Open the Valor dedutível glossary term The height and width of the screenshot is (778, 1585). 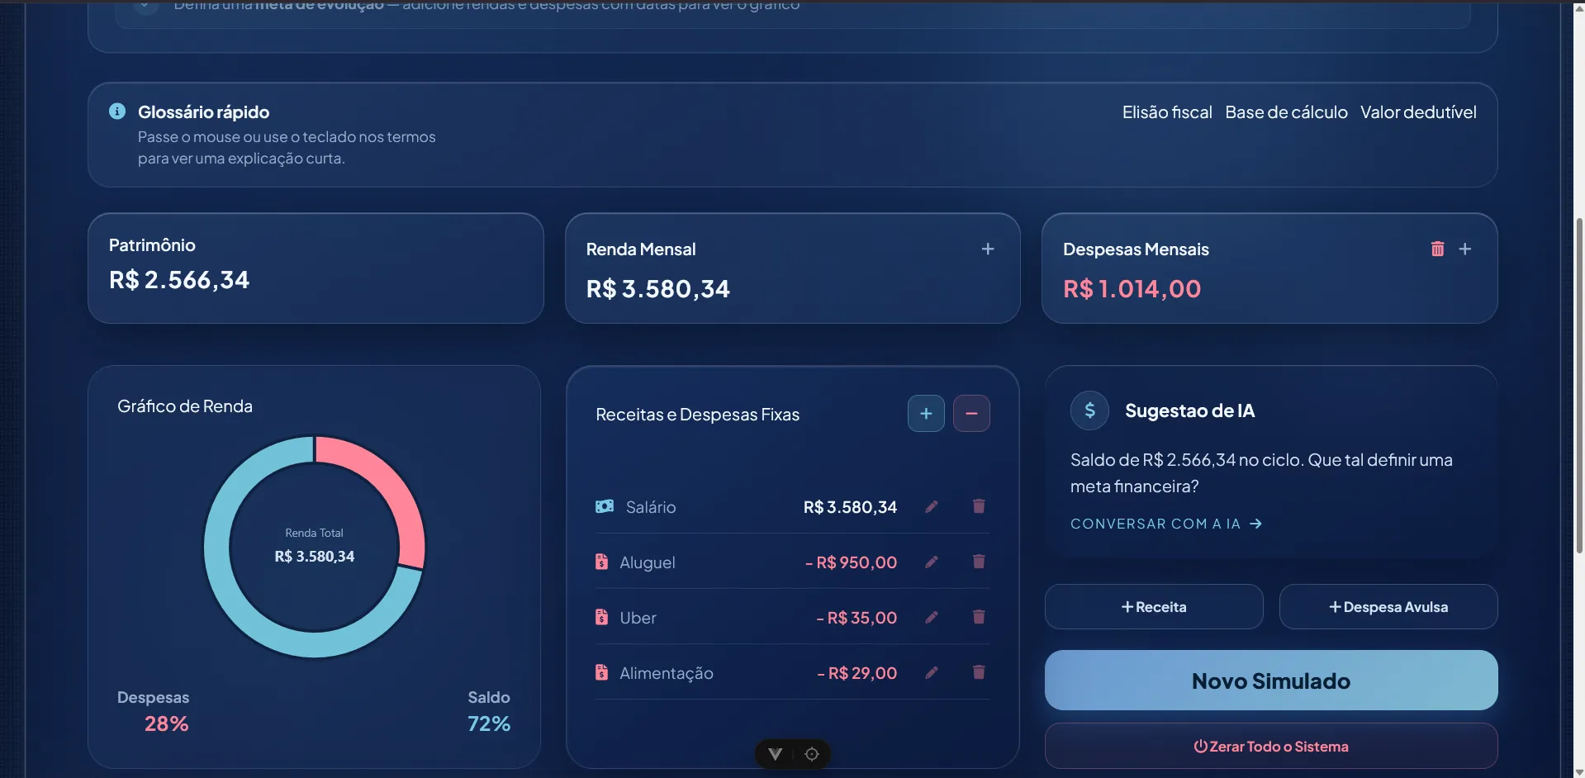(1418, 112)
